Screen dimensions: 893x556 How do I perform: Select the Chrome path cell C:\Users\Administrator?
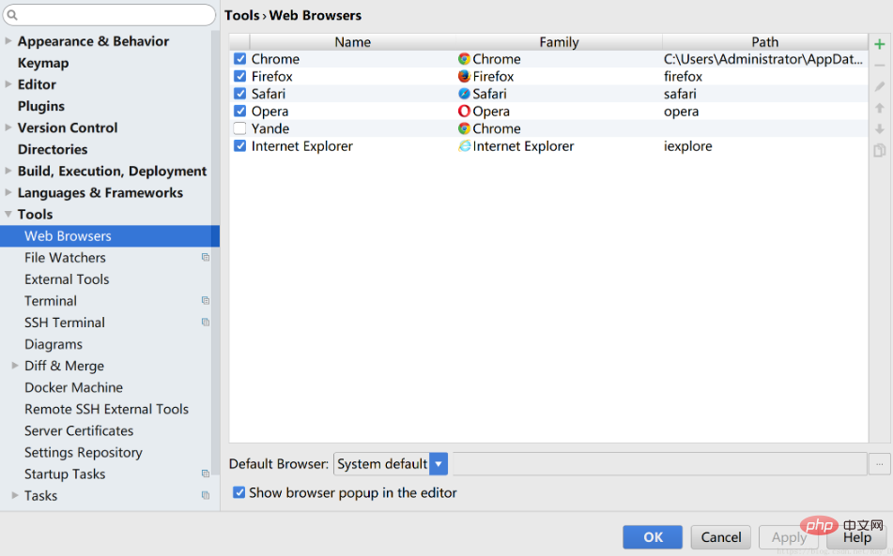point(763,59)
